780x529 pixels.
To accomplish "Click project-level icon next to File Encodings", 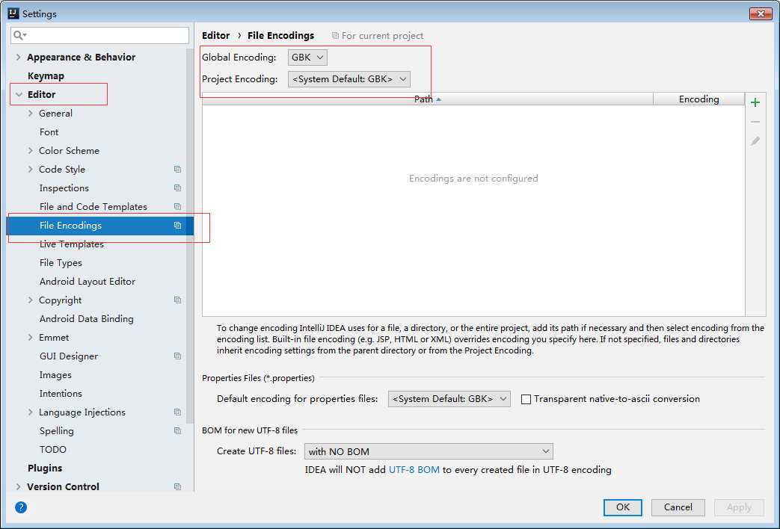I will point(177,225).
